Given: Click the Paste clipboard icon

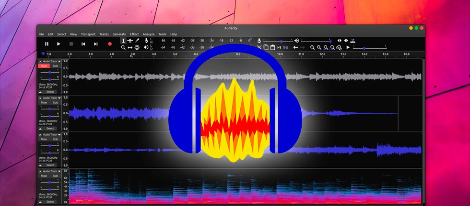Looking at the screenshot, I should (x=272, y=47).
